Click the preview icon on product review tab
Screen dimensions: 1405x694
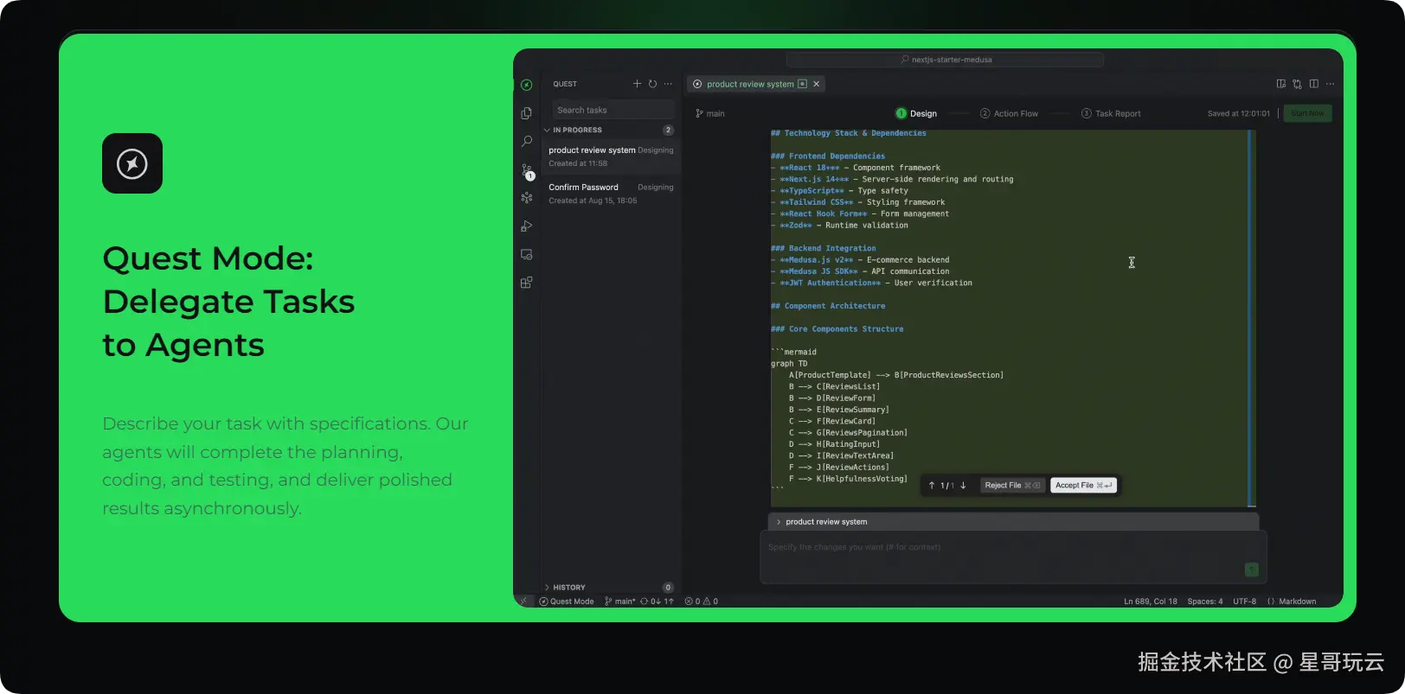point(802,84)
